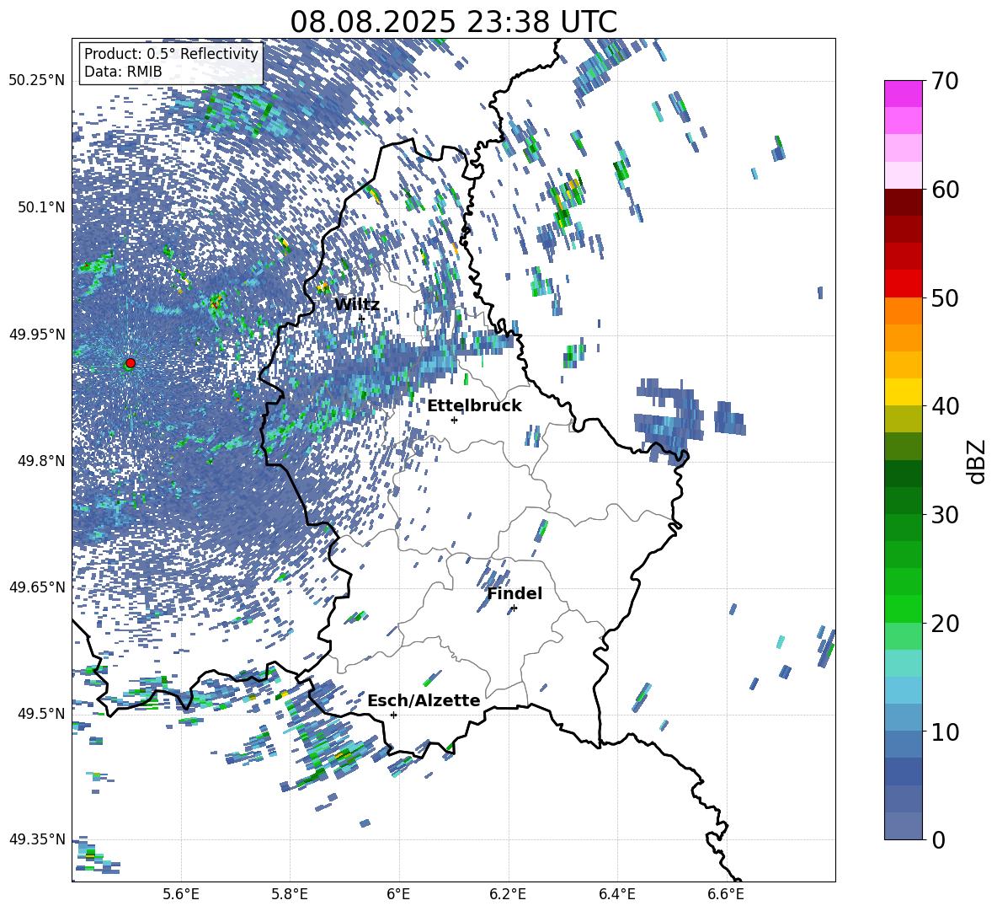The height and width of the screenshot is (911, 997).
Task: Click the Findel station label
Action: (514, 593)
